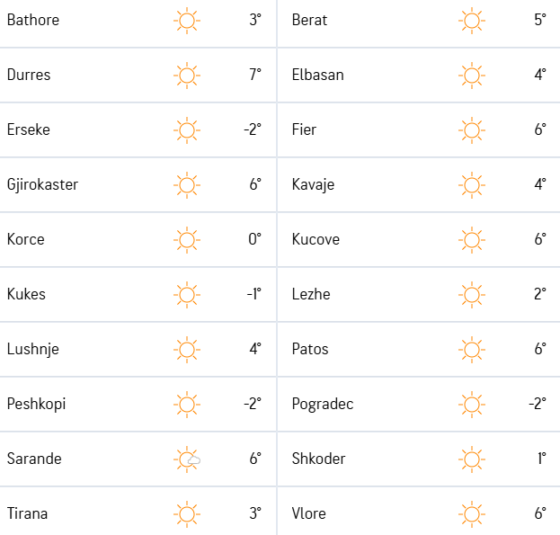Screen dimensions: 560x535
Task: Click the sun icon in Korce row
Action: [187, 240]
